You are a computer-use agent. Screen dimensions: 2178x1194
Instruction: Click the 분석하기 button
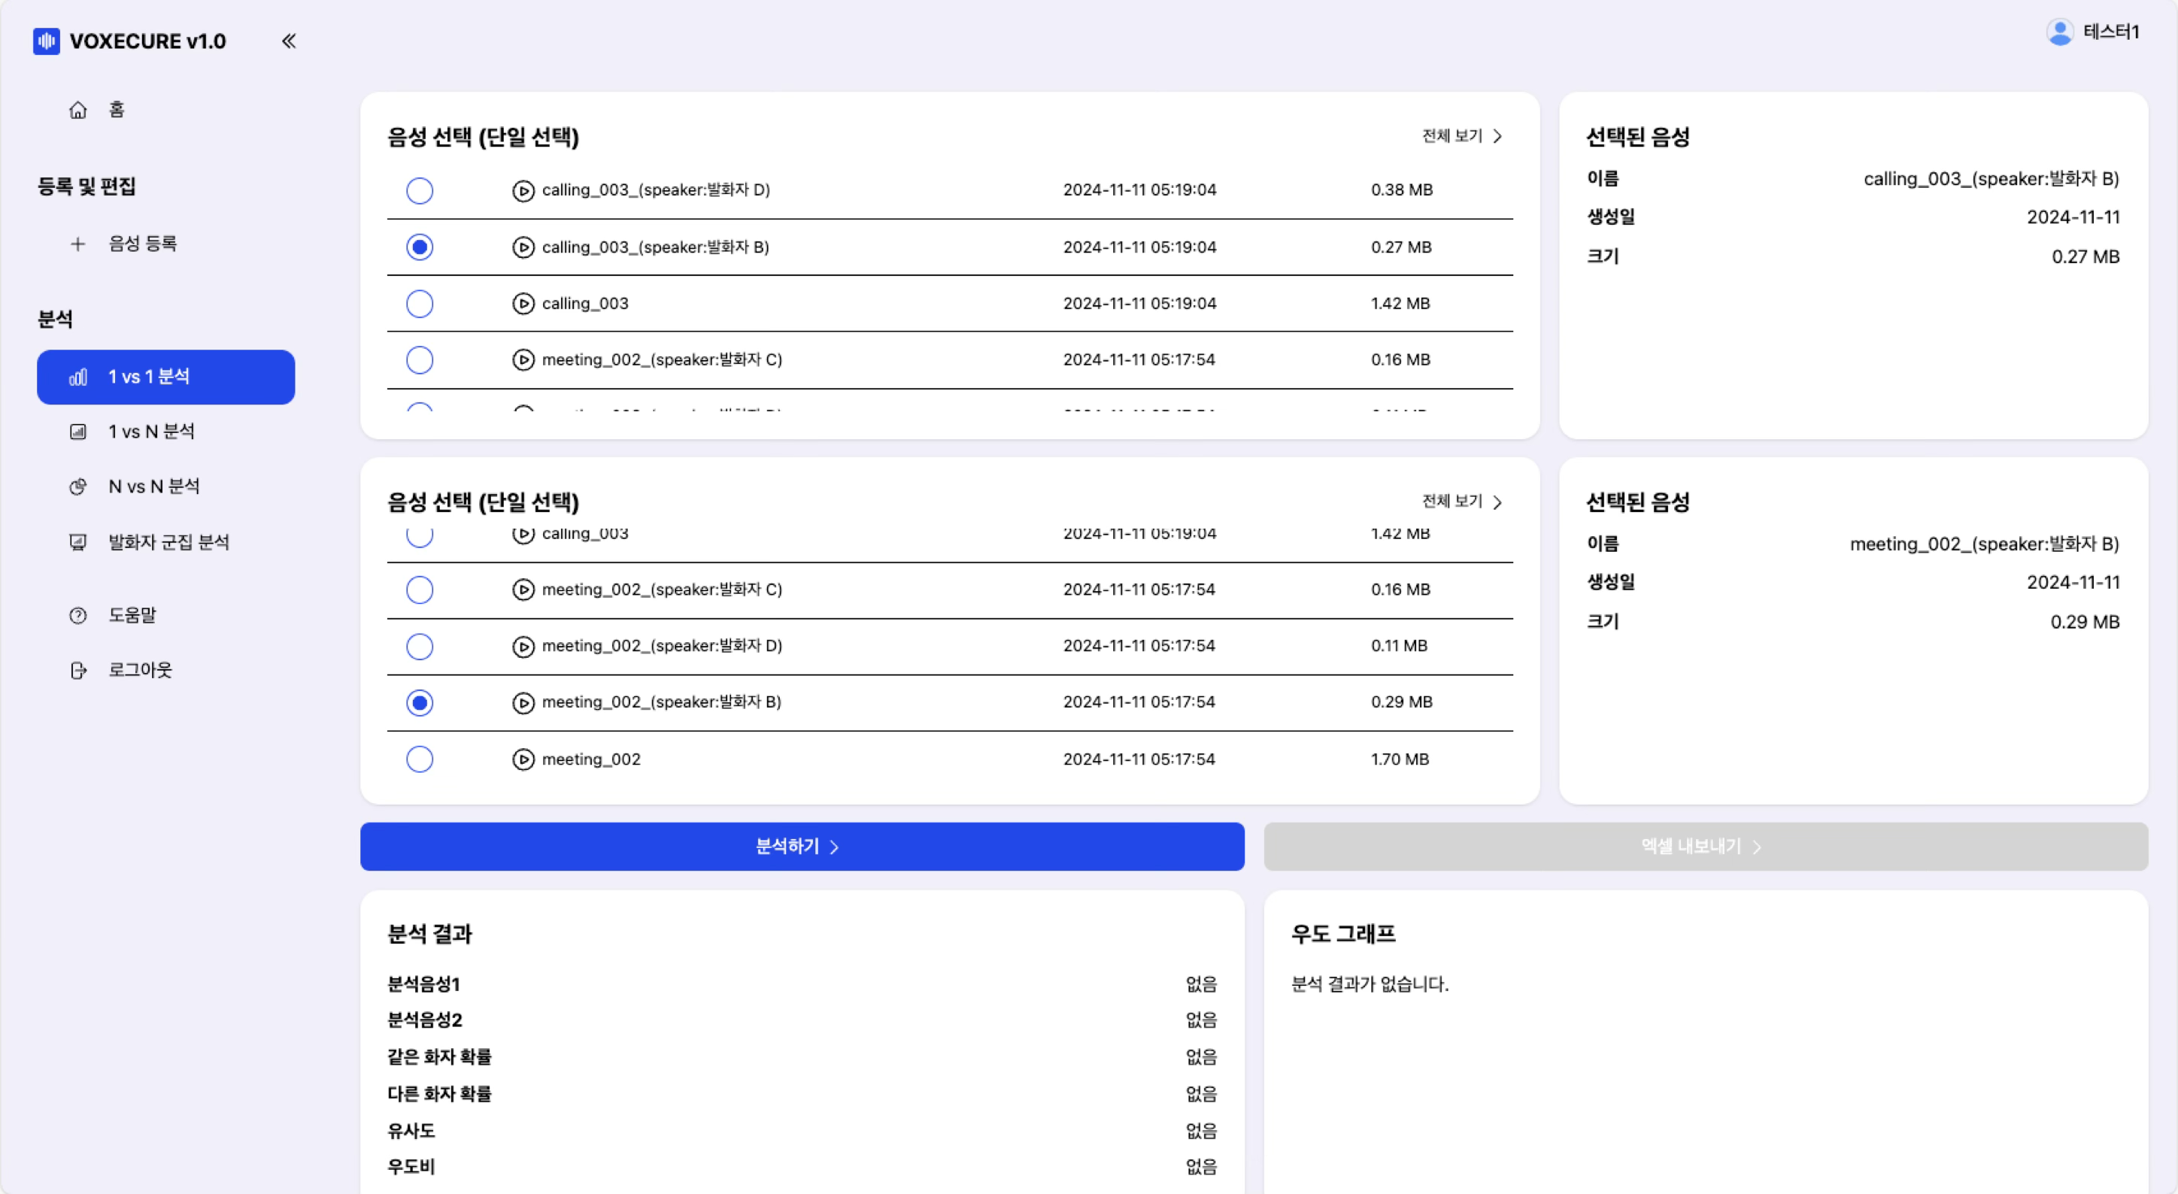pyautogui.click(x=802, y=847)
